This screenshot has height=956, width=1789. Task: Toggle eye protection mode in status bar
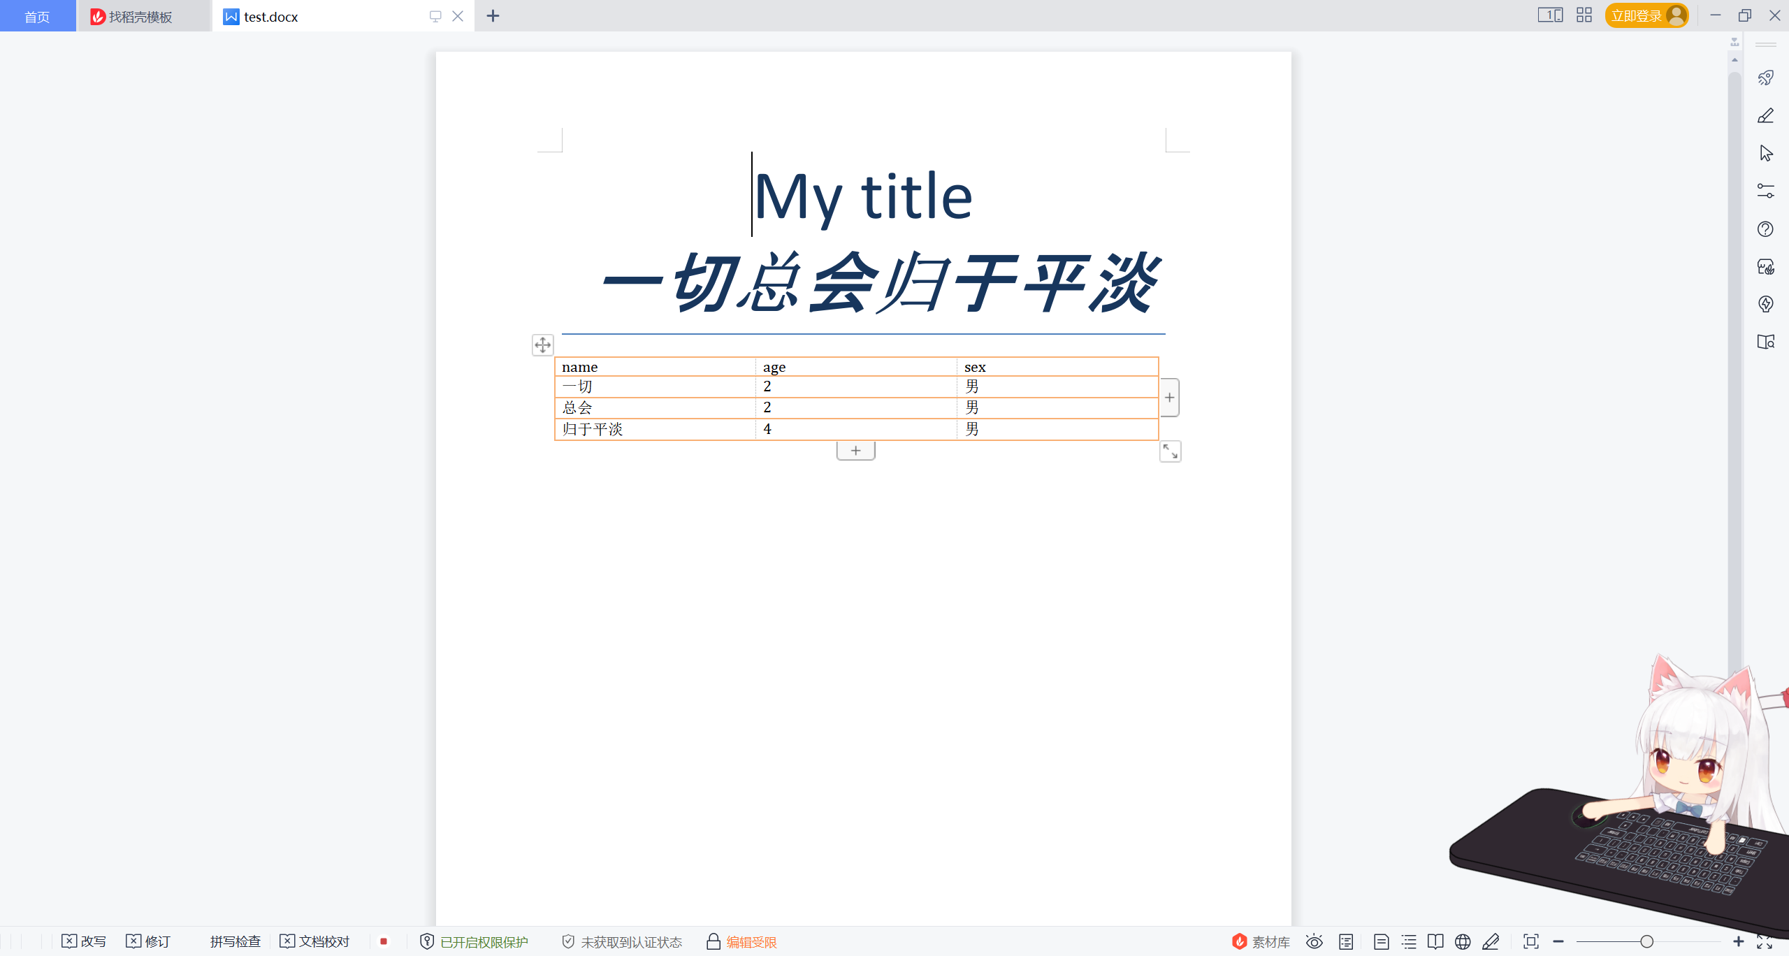pos(1314,942)
